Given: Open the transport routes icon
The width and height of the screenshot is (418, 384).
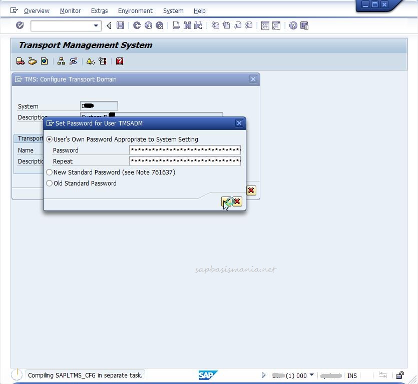Looking at the screenshot, I should [x=74, y=61].
